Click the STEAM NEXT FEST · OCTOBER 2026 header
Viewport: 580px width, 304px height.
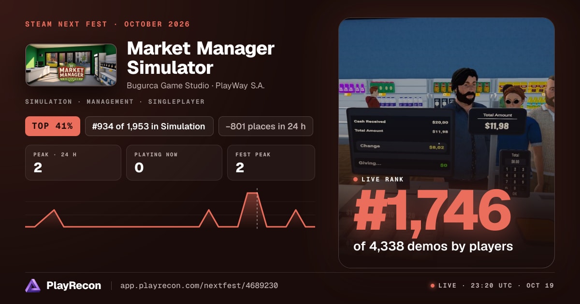click(x=107, y=24)
